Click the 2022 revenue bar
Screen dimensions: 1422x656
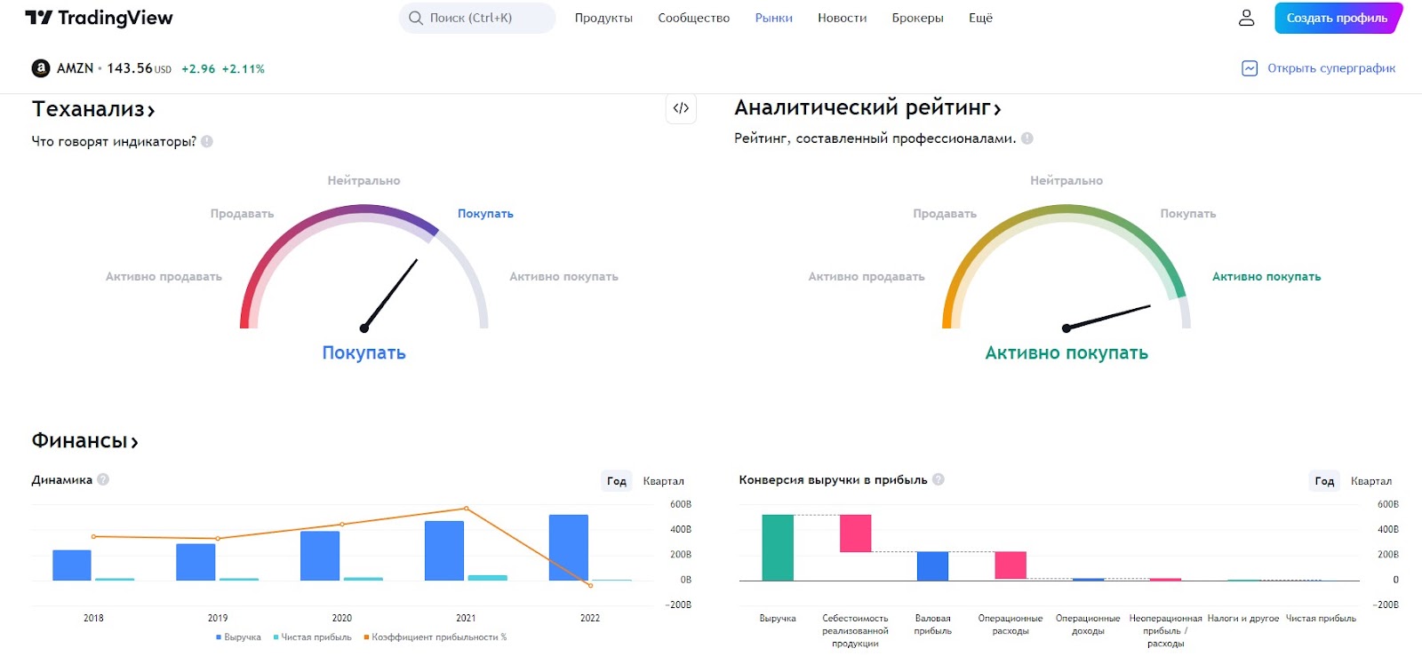pyautogui.click(x=569, y=548)
